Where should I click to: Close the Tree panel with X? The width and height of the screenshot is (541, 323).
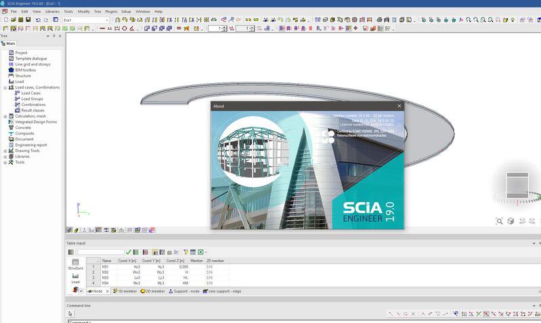coord(60,36)
